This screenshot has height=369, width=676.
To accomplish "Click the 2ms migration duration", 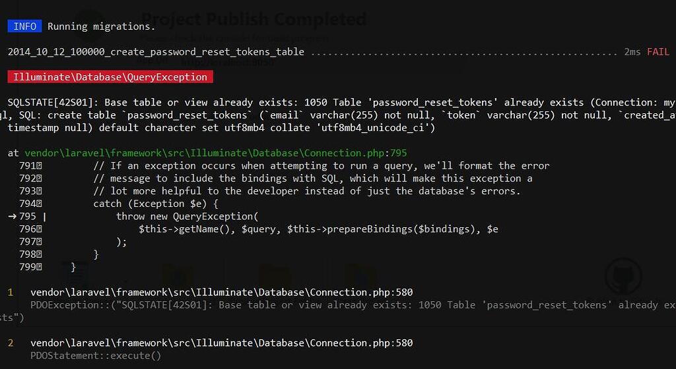I will click(632, 51).
